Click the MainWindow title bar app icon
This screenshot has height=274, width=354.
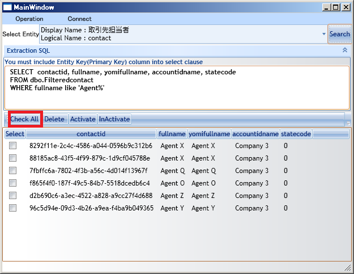pos(7,7)
